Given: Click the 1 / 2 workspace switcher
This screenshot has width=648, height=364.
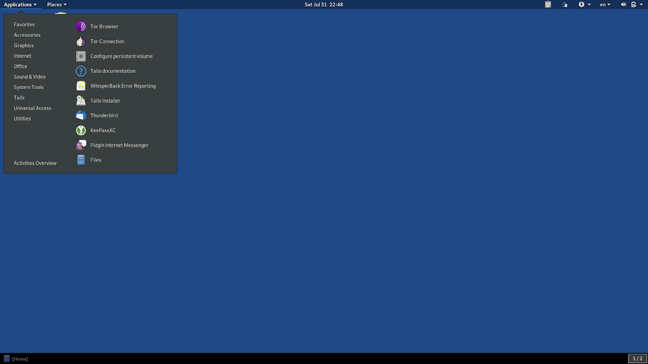Looking at the screenshot, I should pyautogui.click(x=637, y=359).
